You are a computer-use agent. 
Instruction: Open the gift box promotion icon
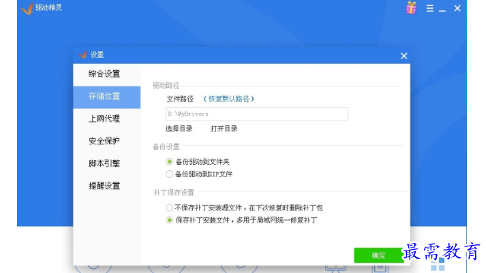point(411,8)
